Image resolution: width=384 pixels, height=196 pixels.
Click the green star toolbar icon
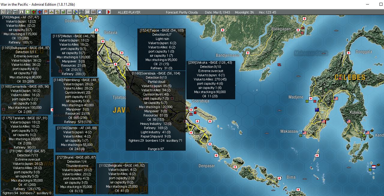[x=27, y=12]
